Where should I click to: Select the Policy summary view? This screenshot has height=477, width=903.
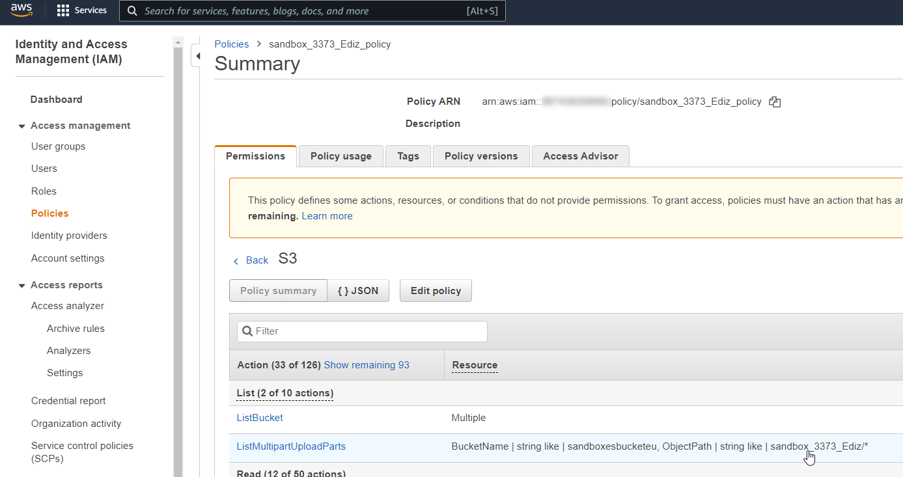click(278, 291)
